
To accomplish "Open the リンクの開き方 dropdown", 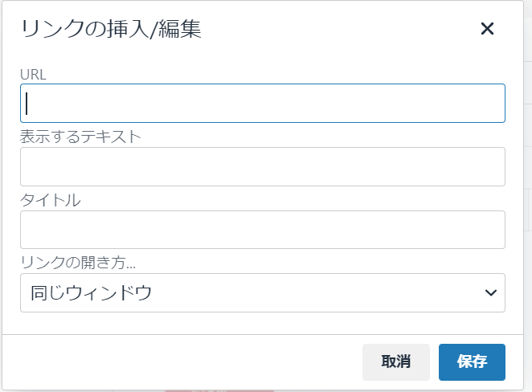I will 263,293.
